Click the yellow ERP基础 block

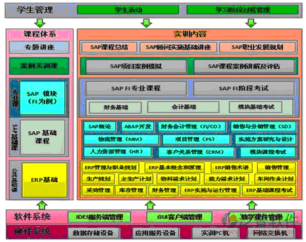point(45,180)
